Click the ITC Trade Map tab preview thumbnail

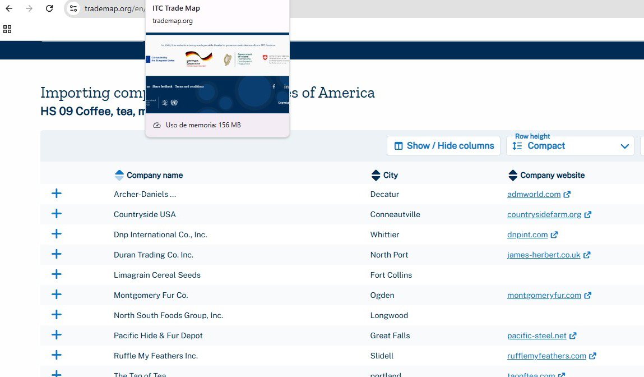[217, 73]
